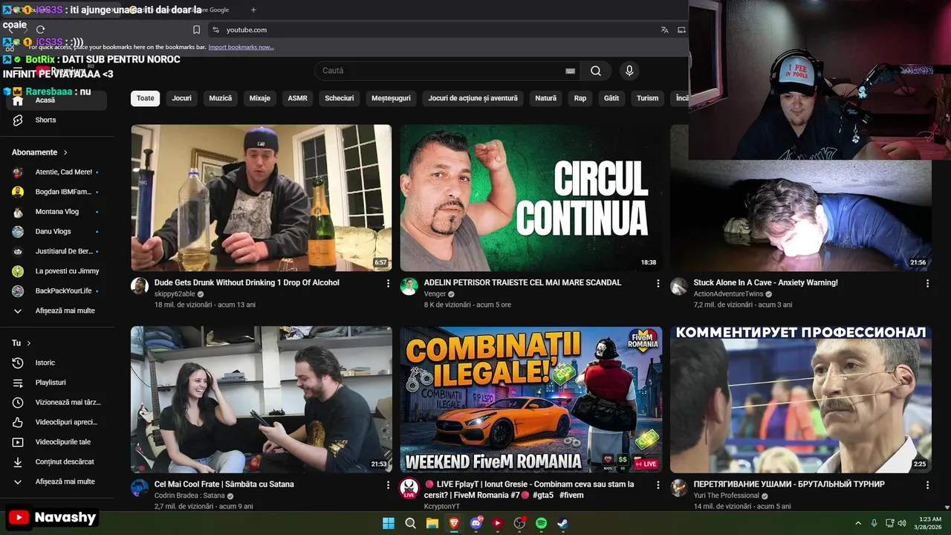
Task: Select Jocuri de acțiune și aventură chip
Action: coord(473,98)
